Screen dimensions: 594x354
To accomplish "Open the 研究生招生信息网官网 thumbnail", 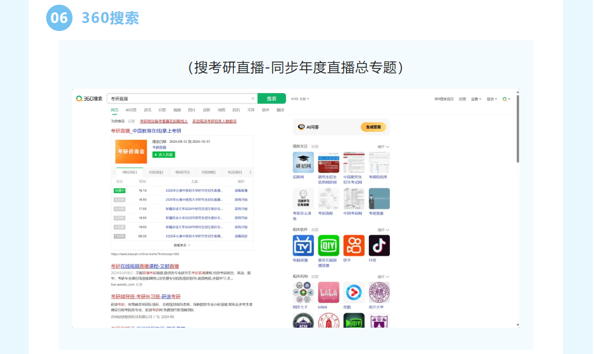I will (x=329, y=162).
